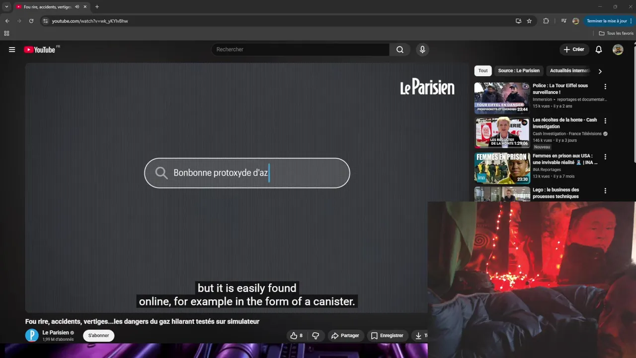636x358 pixels.
Task: Open media controls icon in Chrome toolbar
Action: tap(563, 21)
